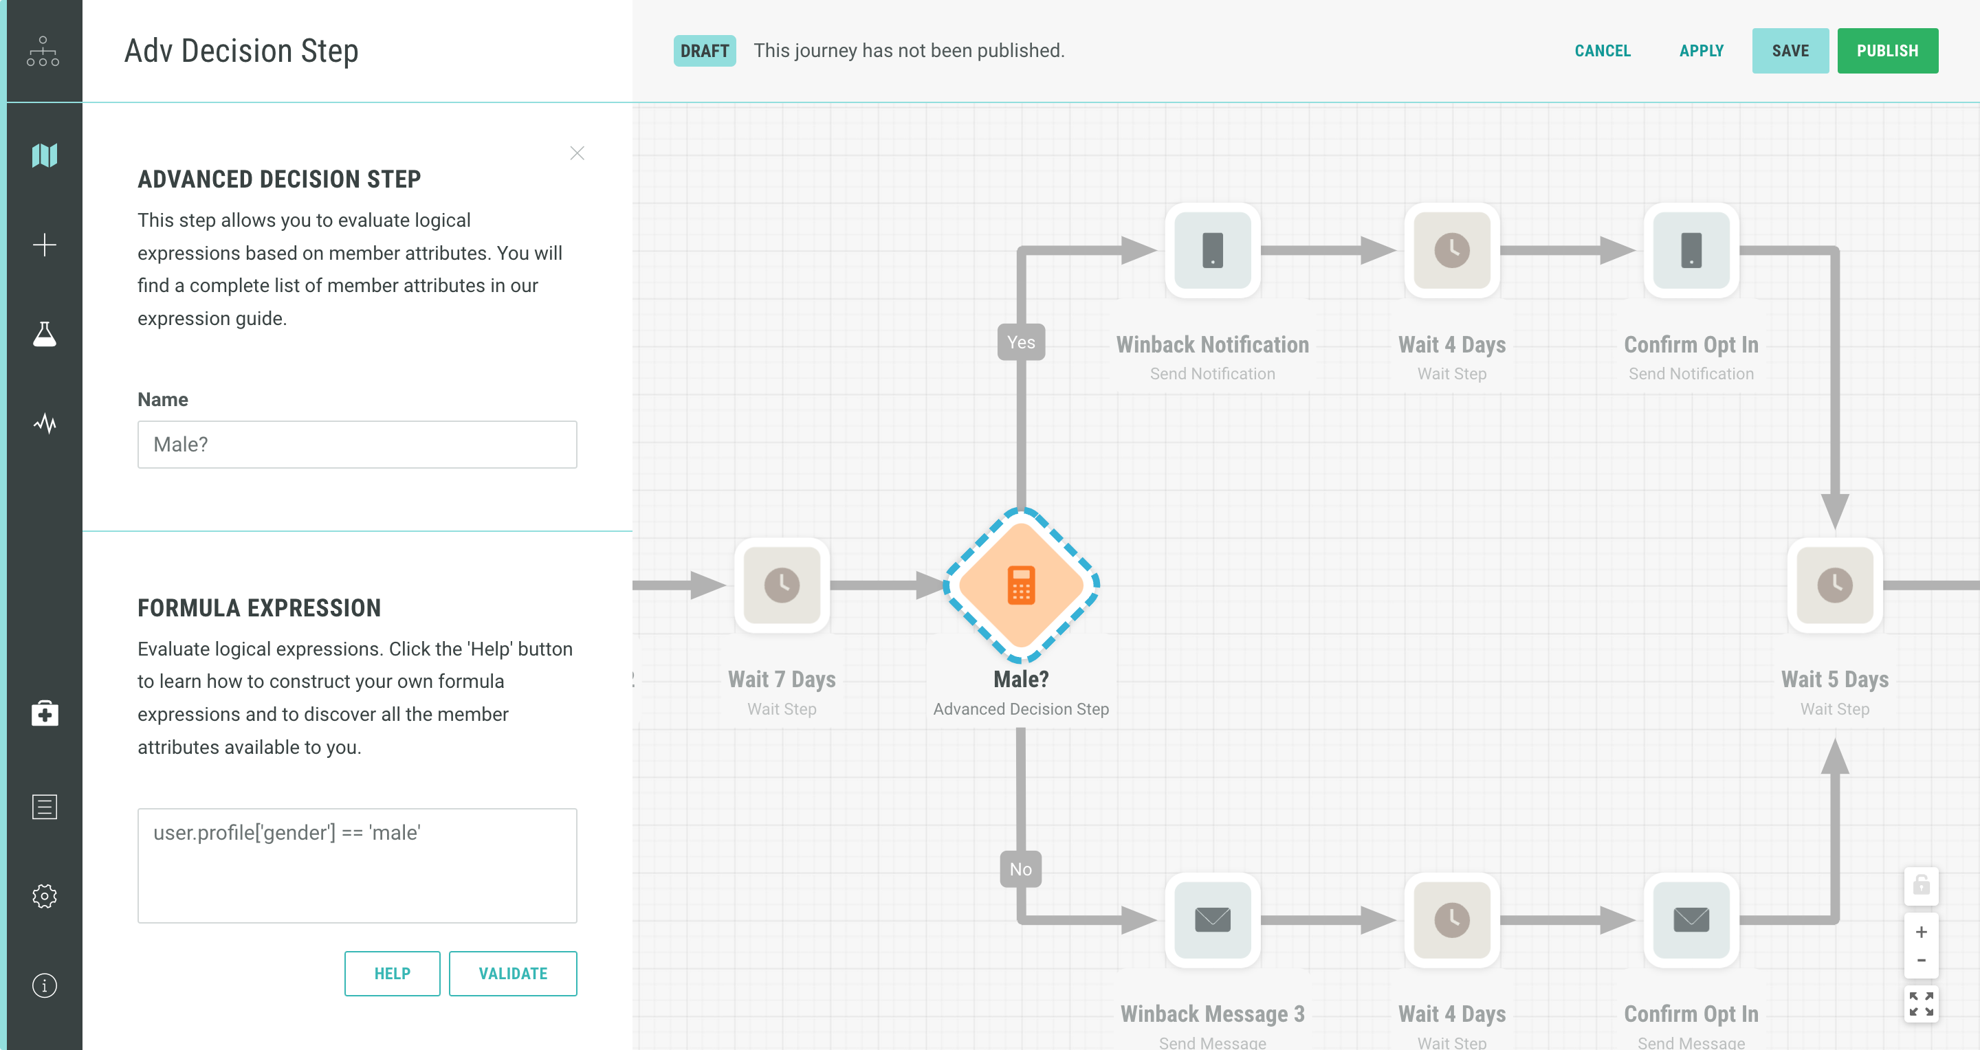
Task: Click the info circle icon in sidebar
Action: tap(45, 985)
